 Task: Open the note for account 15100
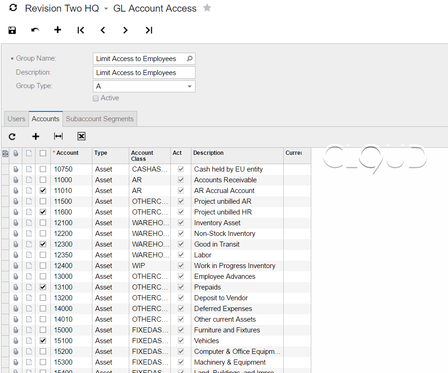tap(29, 340)
